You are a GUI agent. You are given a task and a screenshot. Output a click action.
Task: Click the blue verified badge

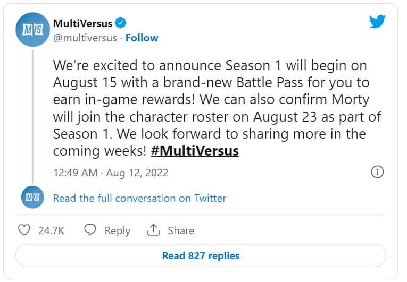pyautogui.click(x=120, y=23)
